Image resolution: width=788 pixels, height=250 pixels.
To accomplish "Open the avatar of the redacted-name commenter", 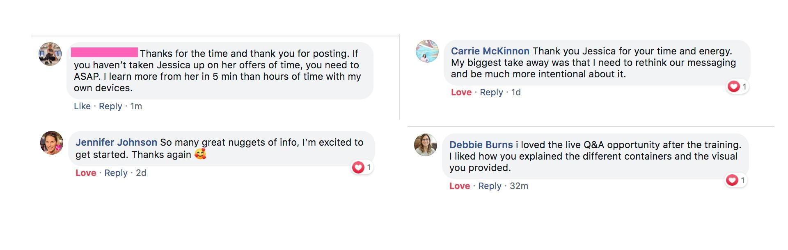I will pos(50,54).
